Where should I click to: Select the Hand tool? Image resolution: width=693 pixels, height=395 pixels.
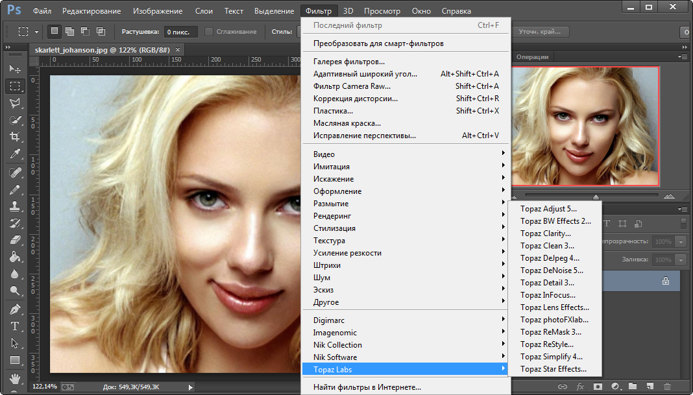(x=15, y=377)
